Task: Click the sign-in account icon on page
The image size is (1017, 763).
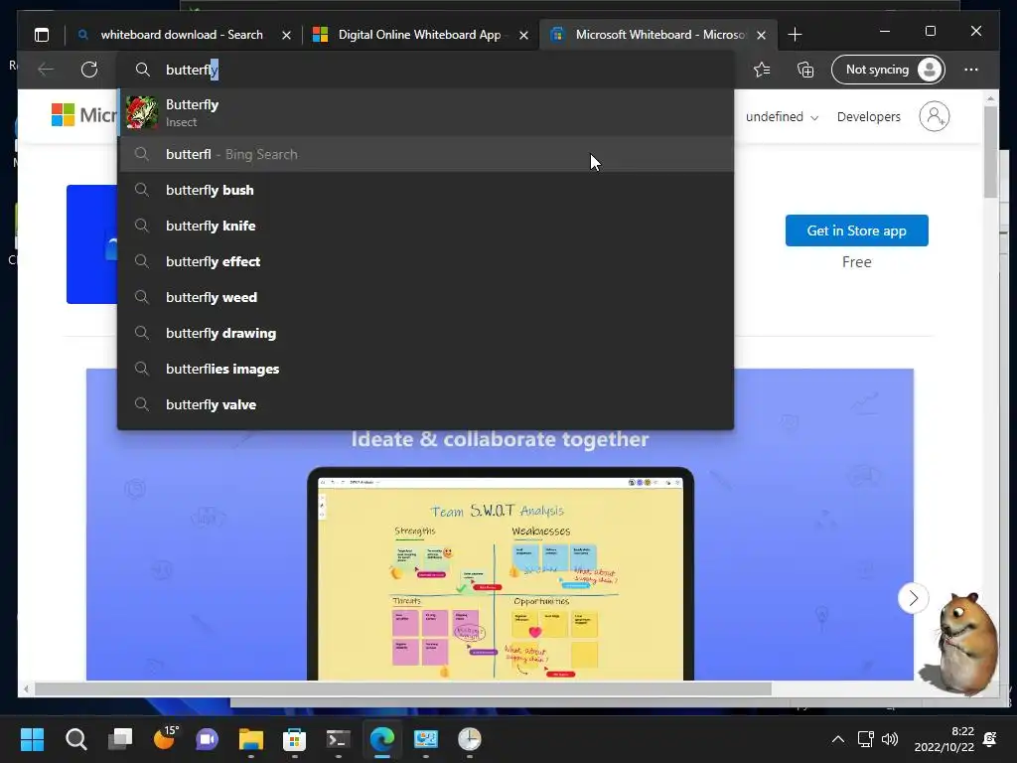Action: click(934, 117)
